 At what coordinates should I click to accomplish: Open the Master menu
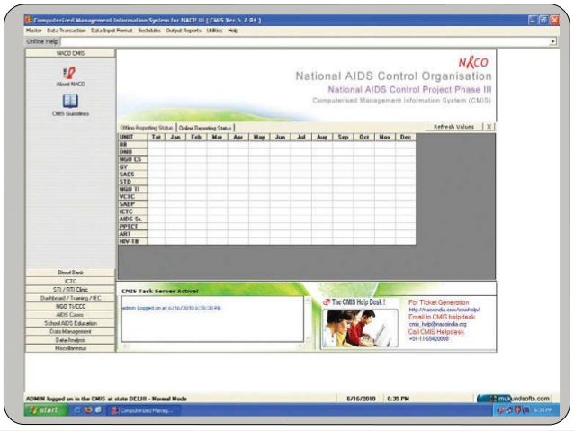point(33,31)
